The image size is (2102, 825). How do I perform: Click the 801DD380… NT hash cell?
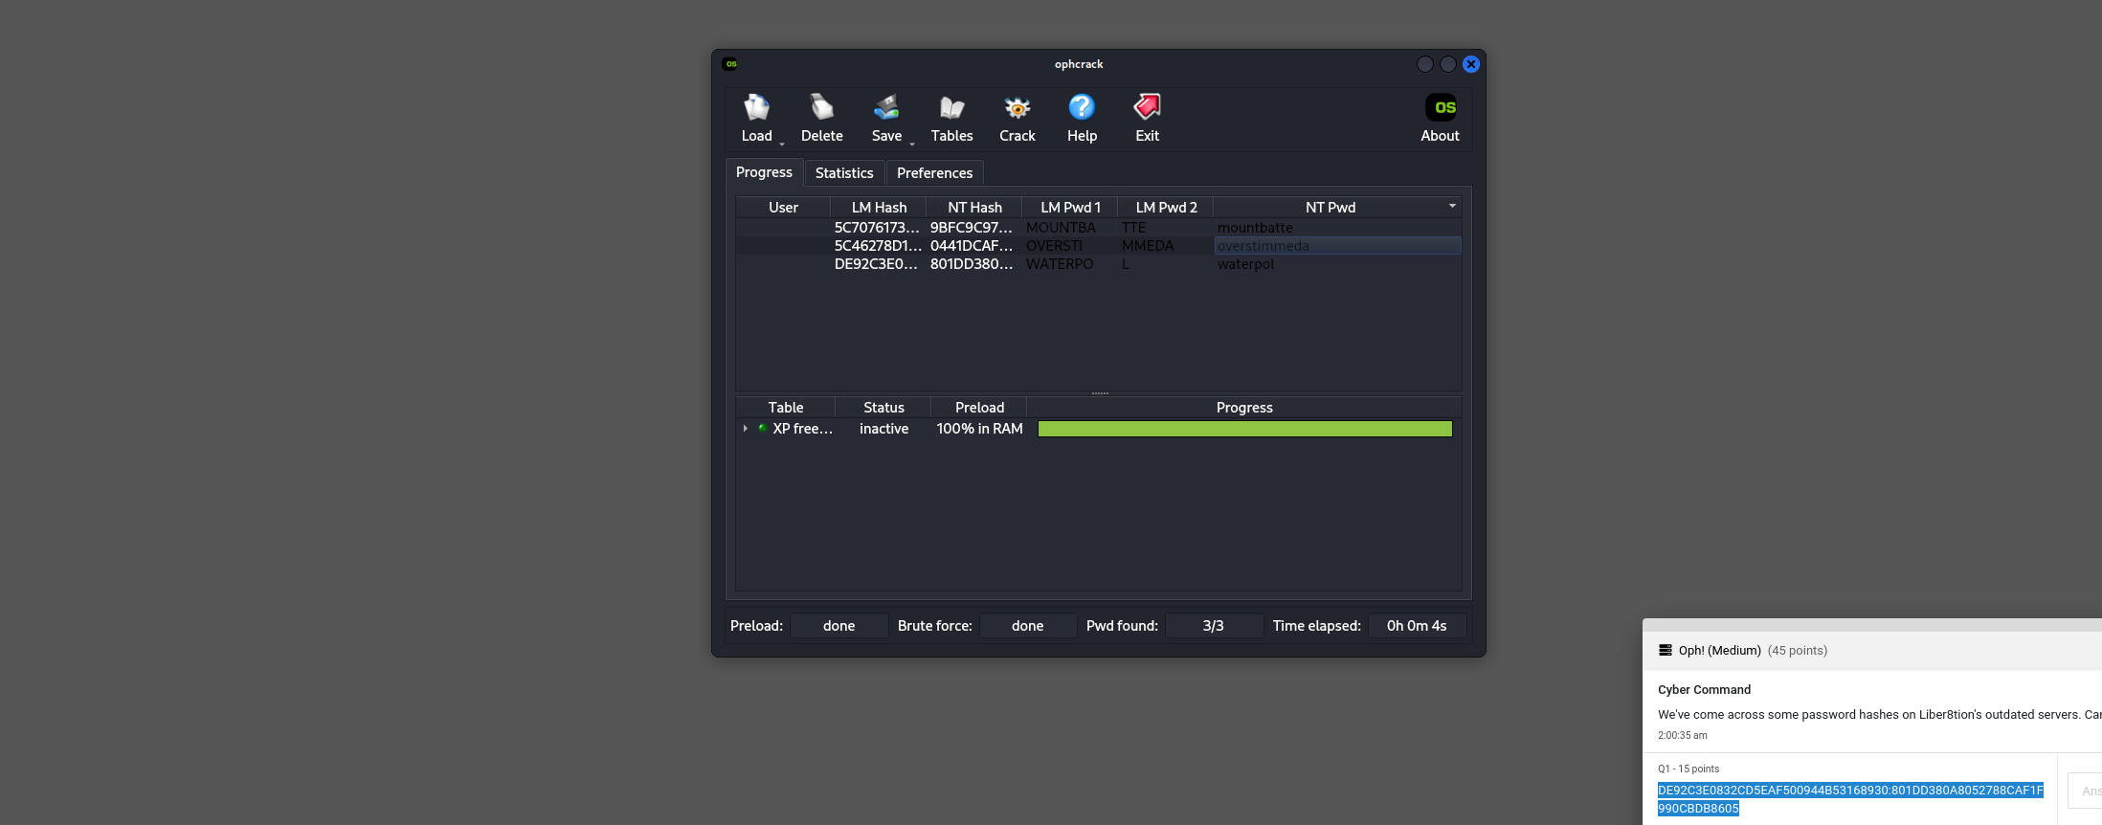[973, 264]
